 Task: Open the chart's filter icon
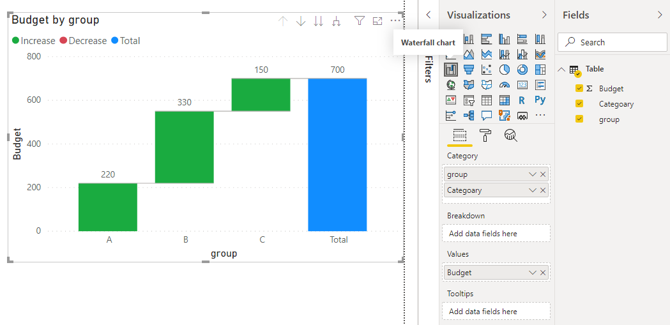(x=360, y=20)
